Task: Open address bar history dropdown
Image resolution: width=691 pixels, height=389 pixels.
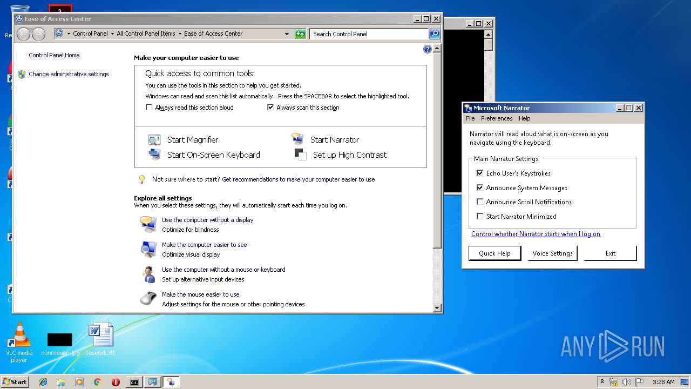Action: click(x=287, y=34)
